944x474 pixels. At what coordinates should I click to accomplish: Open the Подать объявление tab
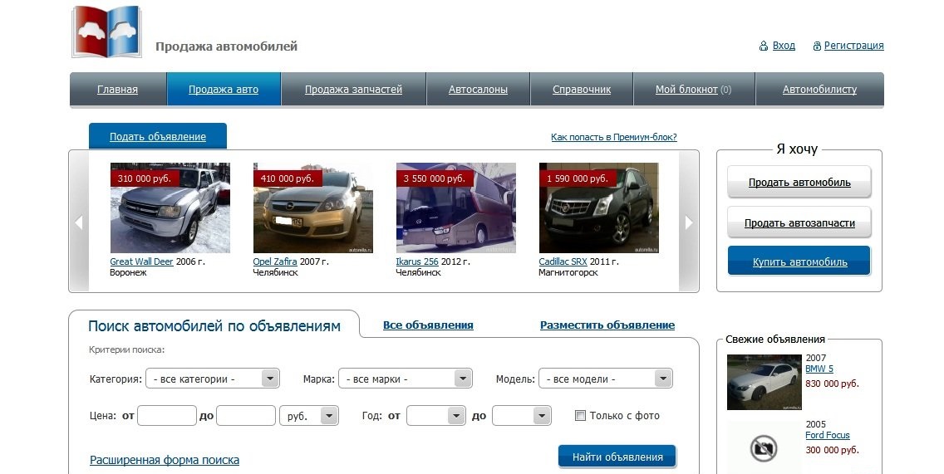coord(158,136)
